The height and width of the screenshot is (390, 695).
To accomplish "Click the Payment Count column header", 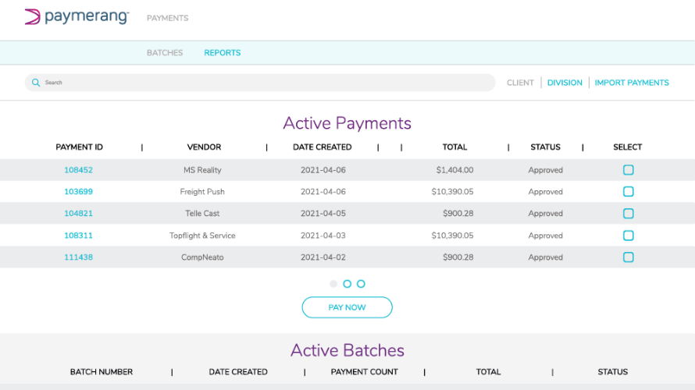I will pos(365,372).
